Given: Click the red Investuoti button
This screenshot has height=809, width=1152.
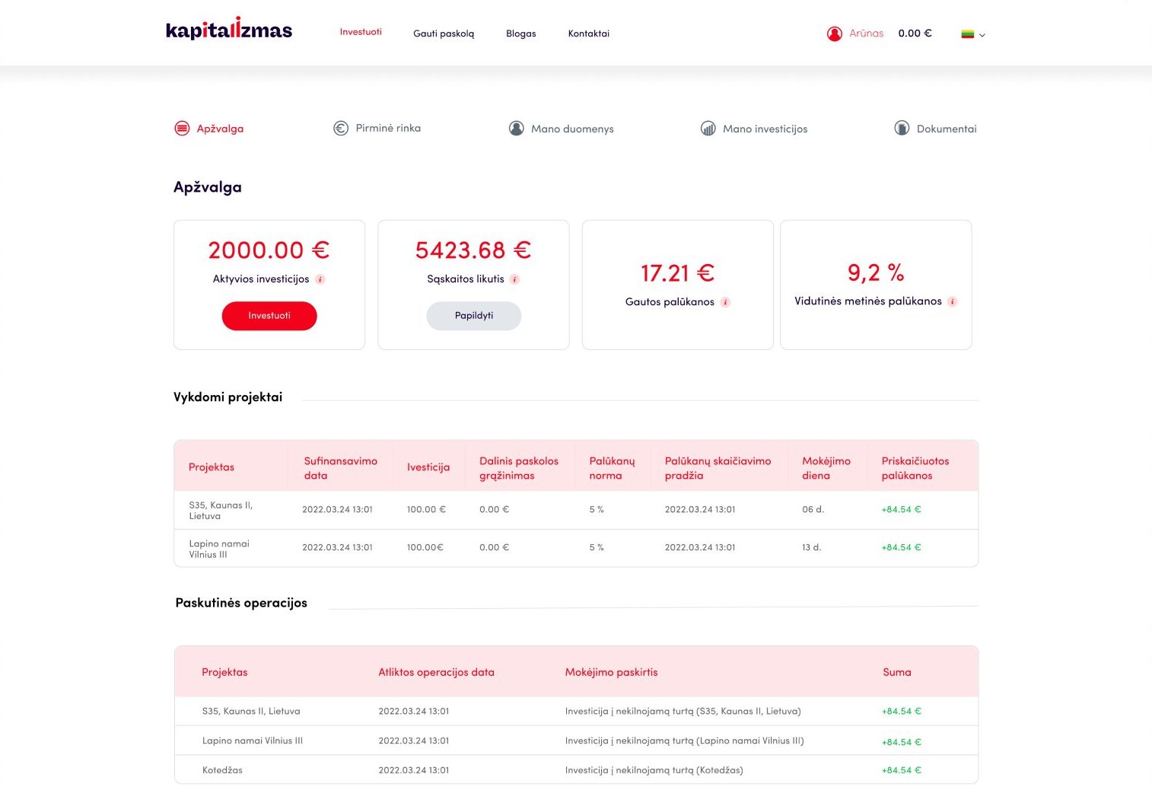Looking at the screenshot, I should (269, 316).
